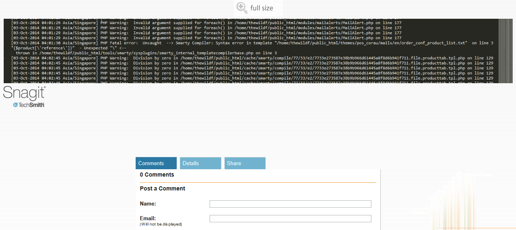Viewport: 516px width, 230px height.
Task: Click the 'thrown in' smarty compiler log line
Action: [146, 53]
